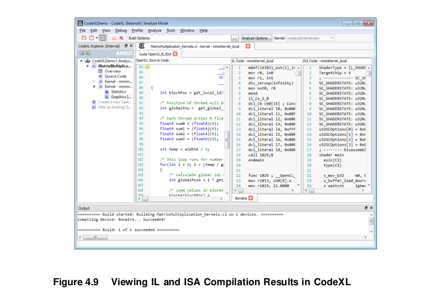Close the Code OpenCL/IL/ISA tab

click(x=176, y=54)
